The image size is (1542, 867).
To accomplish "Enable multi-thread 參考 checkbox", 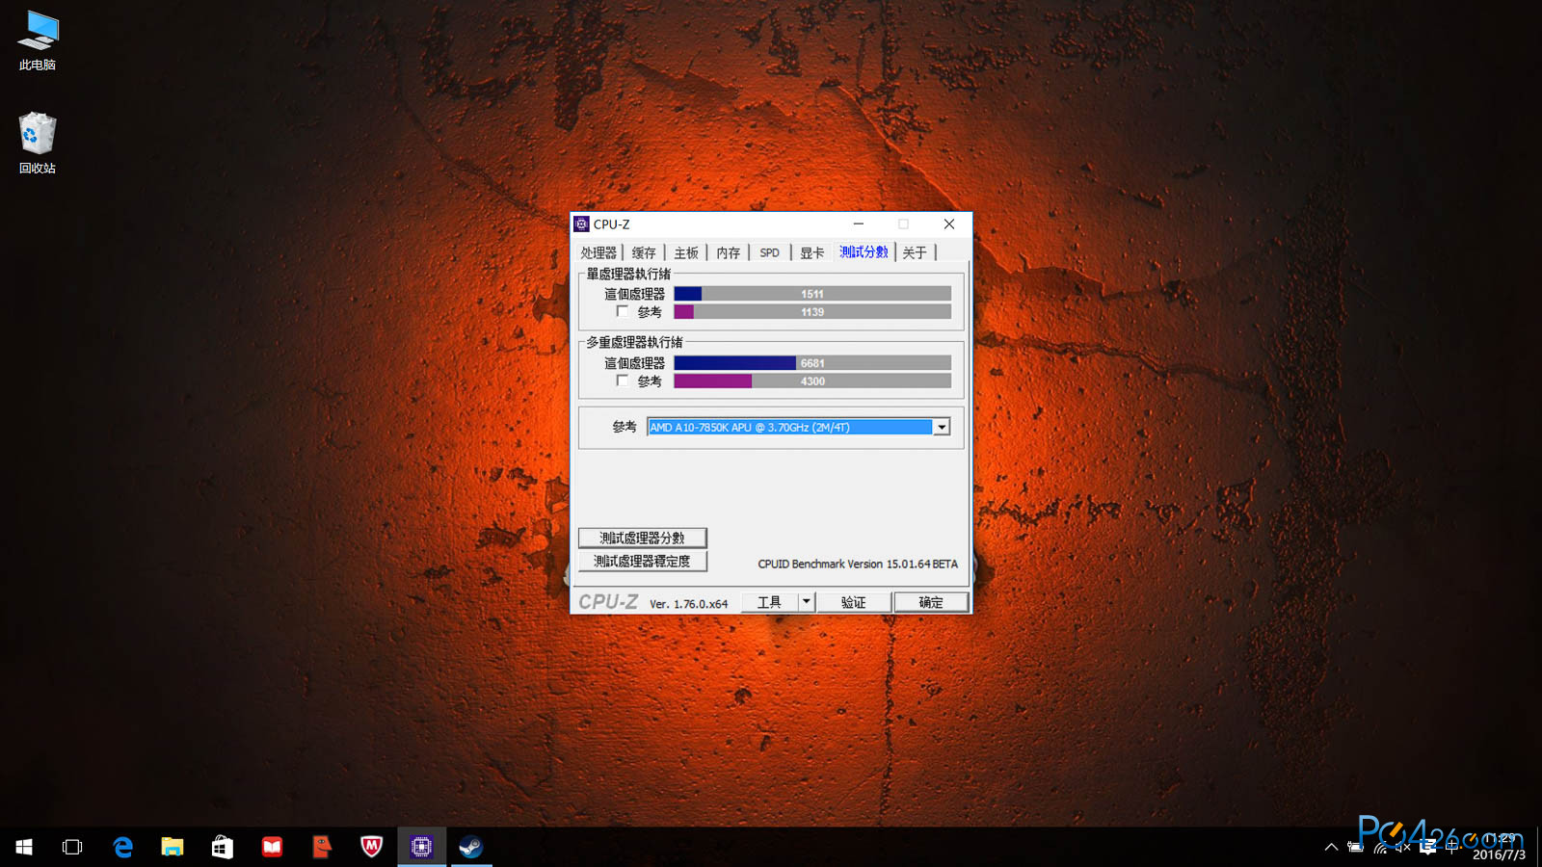I will pyautogui.click(x=623, y=381).
